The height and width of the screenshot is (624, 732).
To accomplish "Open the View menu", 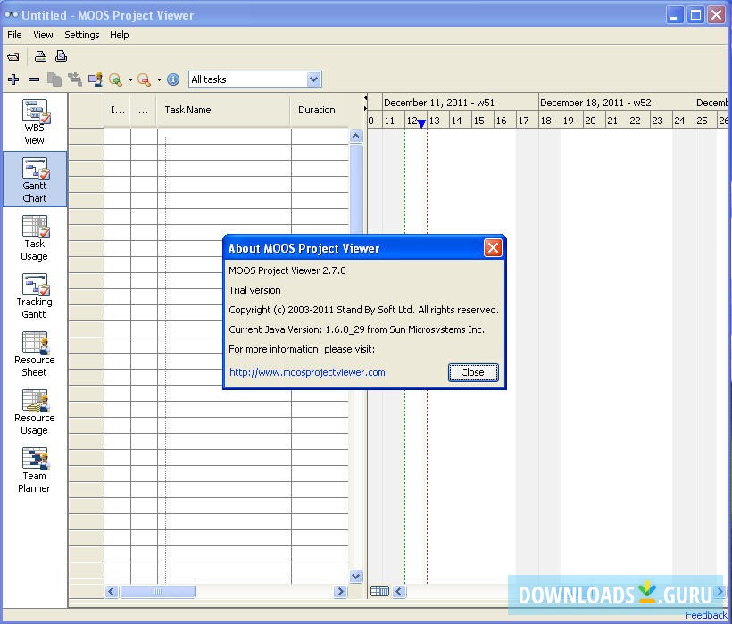I will (43, 35).
